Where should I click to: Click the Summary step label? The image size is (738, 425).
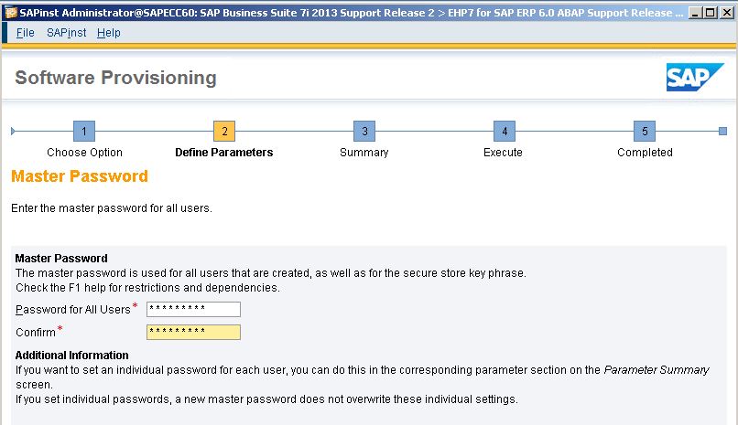364,152
